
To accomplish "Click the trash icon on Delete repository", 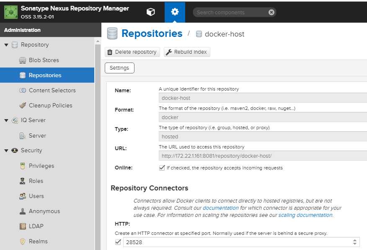I will [110, 52].
